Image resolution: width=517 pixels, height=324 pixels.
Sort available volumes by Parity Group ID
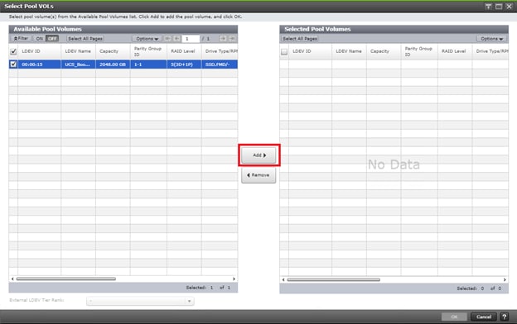point(148,51)
